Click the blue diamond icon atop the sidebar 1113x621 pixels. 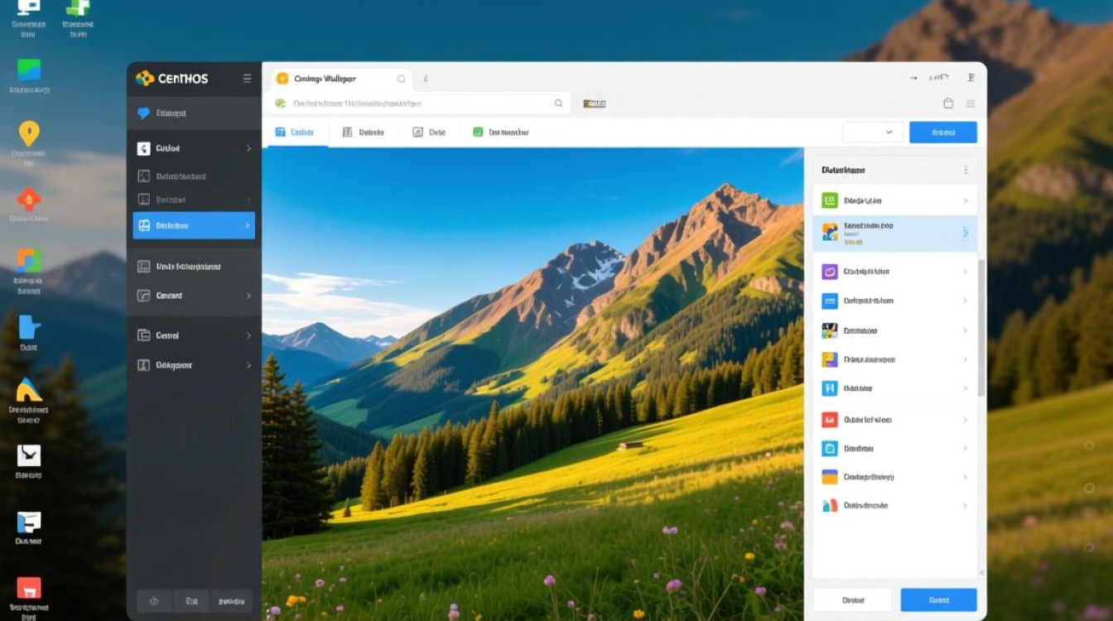pos(143,113)
